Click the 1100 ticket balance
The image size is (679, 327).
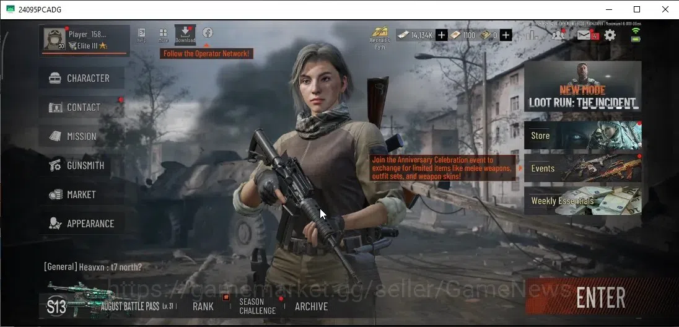(463, 35)
